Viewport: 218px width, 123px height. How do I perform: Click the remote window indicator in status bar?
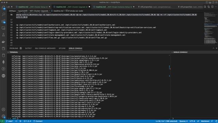tap(2, 121)
